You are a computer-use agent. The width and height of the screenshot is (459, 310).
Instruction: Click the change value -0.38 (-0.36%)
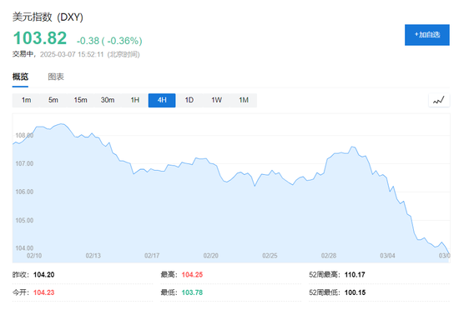point(109,41)
